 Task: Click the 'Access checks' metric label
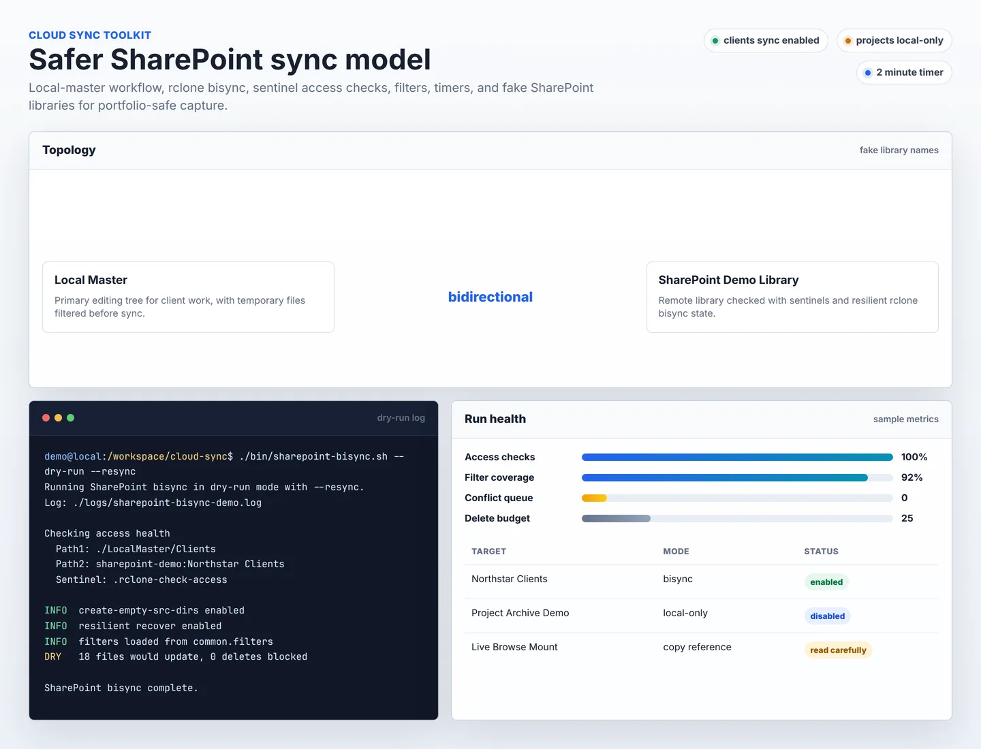[x=499, y=457]
